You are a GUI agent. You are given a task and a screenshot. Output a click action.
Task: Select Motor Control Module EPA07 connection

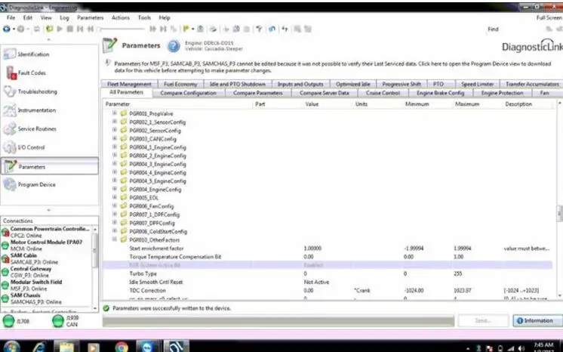46,245
